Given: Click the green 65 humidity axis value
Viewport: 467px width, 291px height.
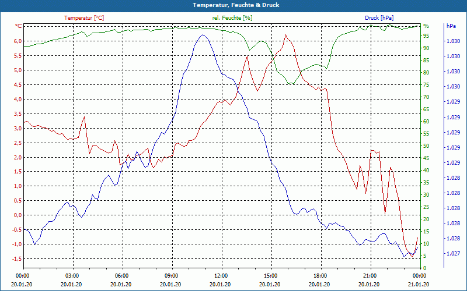Looking at the screenshot, I should 426,109.
